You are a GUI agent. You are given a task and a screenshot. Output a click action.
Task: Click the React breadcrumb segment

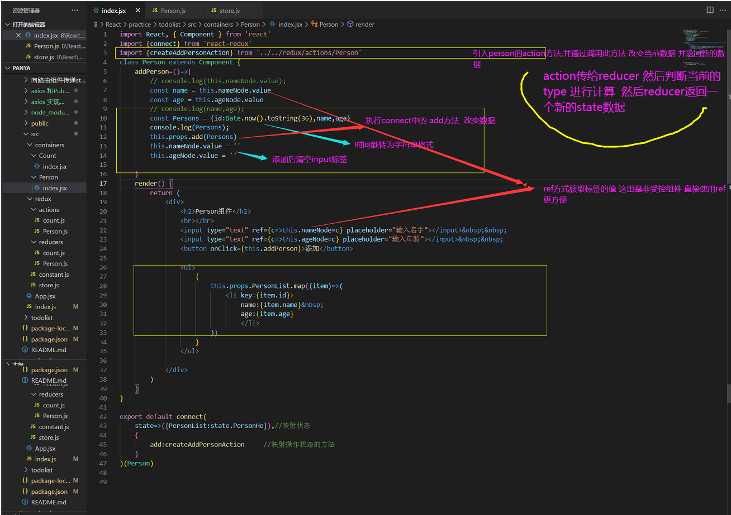113,25
